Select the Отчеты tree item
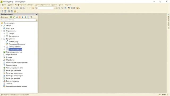Screen dimensions: 170x96 coord(9,57)
